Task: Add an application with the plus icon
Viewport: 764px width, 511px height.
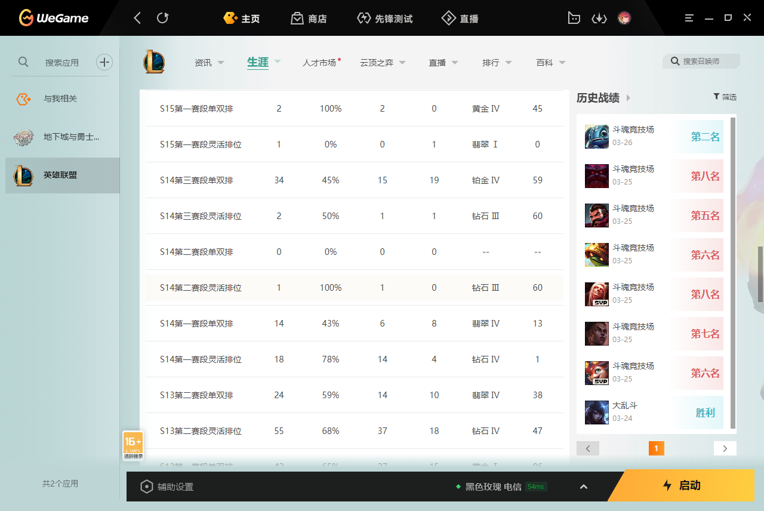Action: click(104, 61)
